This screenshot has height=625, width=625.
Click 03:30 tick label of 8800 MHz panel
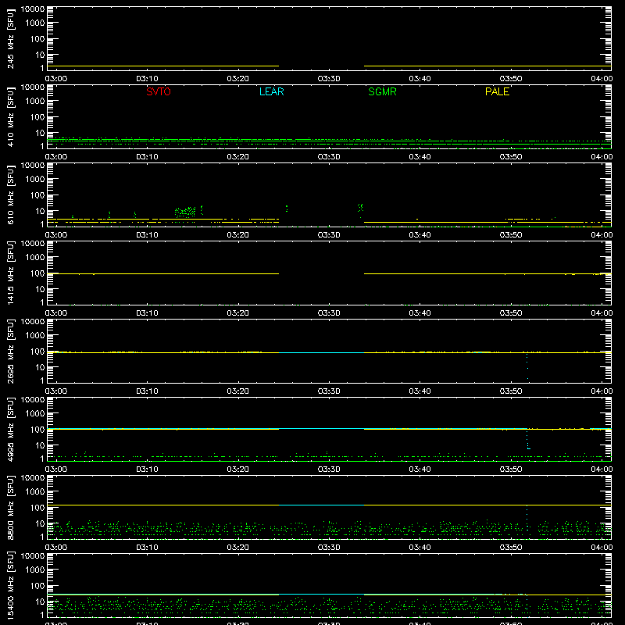click(x=329, y=548)
